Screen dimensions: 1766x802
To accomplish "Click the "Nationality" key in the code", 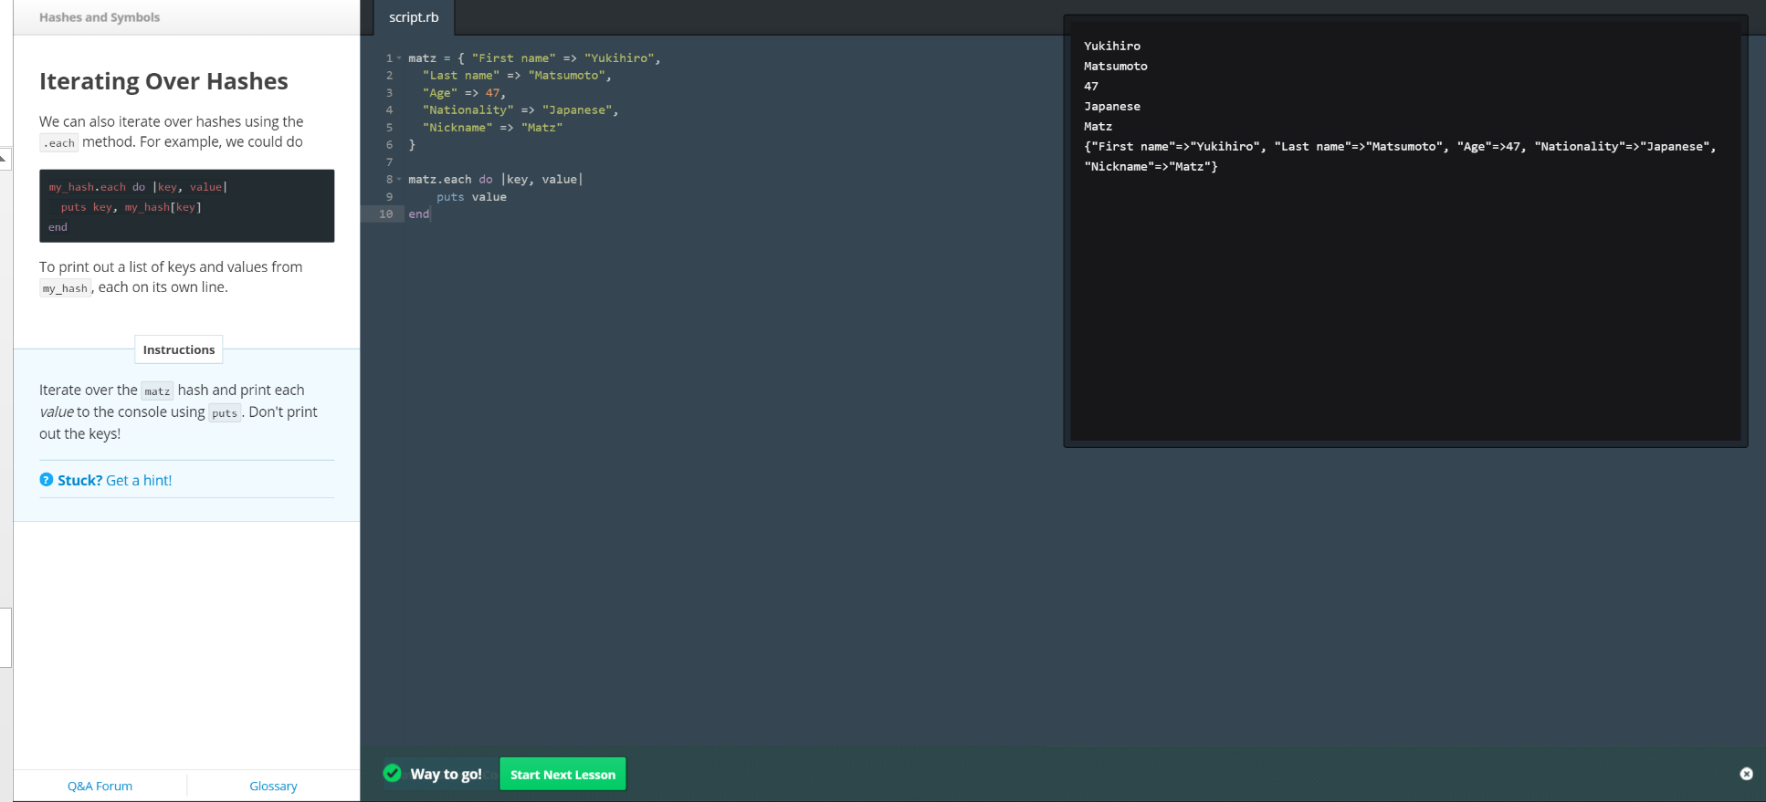I will click(x=468, y=110).
